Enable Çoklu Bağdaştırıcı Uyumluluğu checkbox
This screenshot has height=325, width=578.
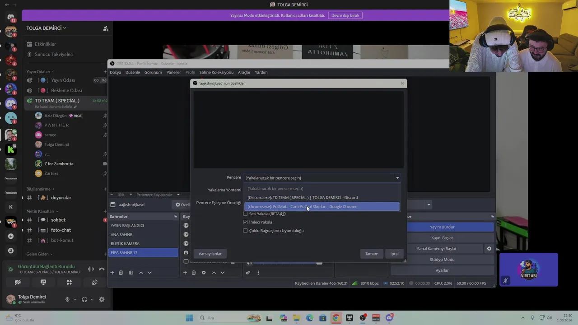point(245,231)
